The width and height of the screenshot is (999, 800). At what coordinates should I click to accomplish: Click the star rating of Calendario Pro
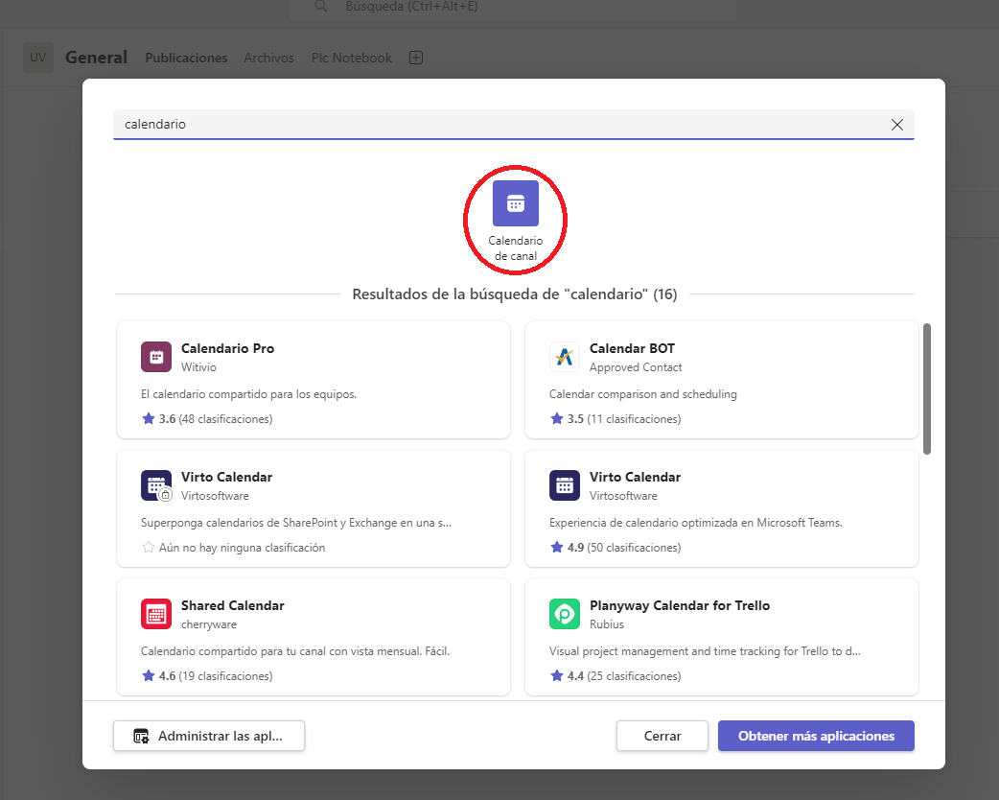149,419
